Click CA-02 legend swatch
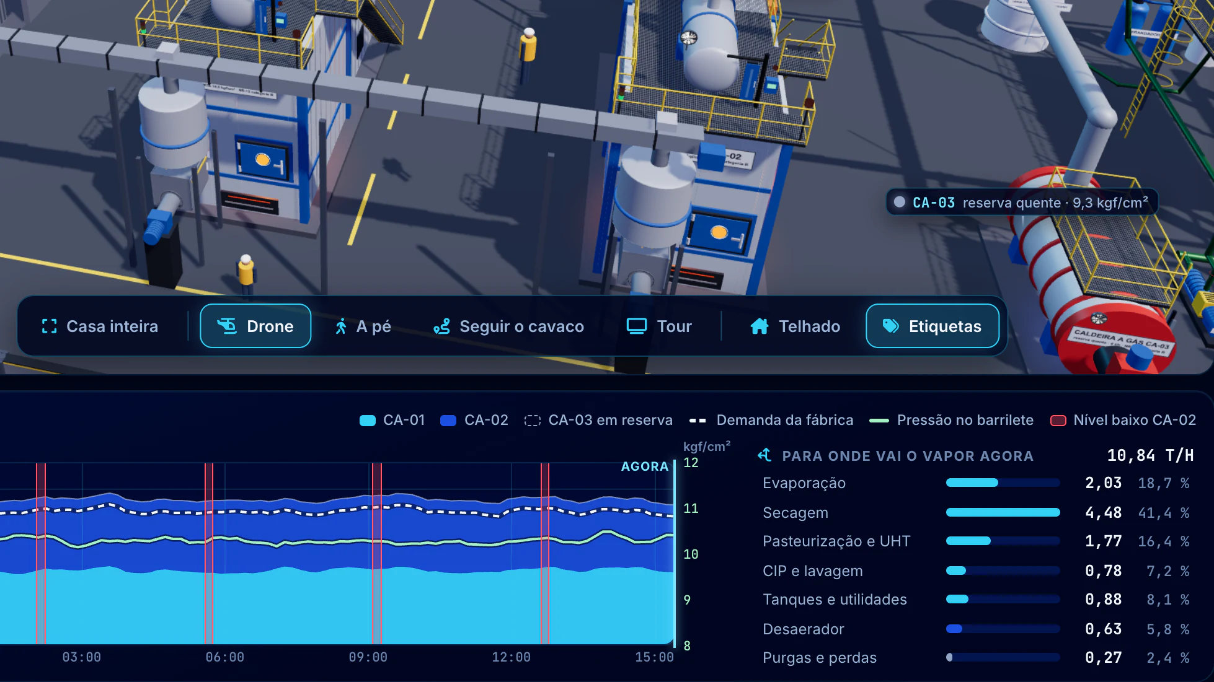 coord(448,421)
